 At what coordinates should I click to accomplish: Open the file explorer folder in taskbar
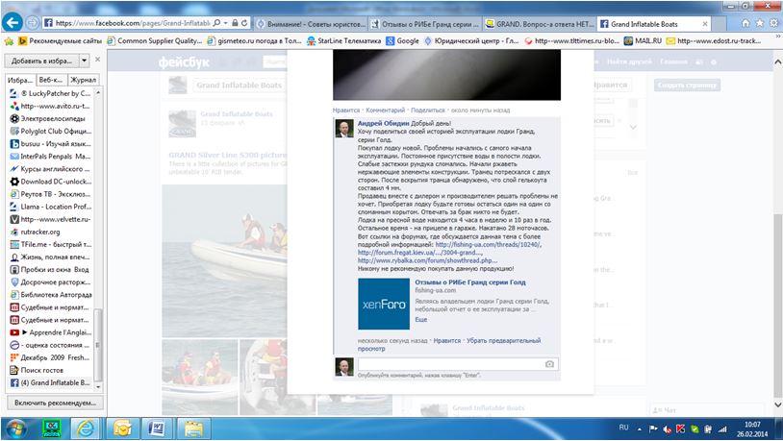click(193, 429)
